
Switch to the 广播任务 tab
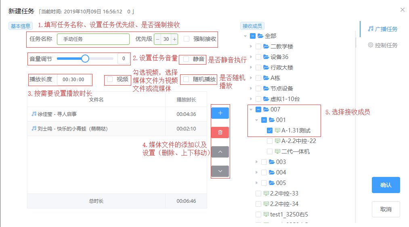click(382, 29)
